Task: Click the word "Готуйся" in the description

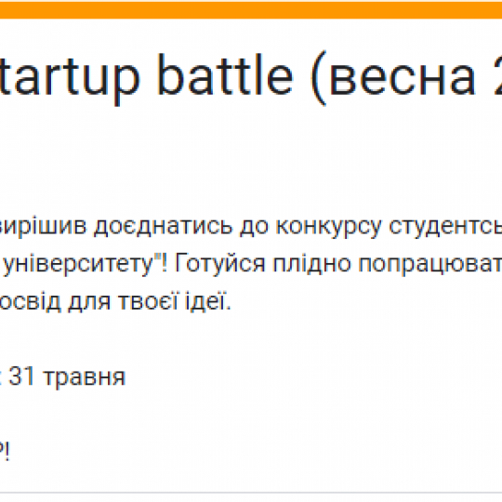Action: pos(219,264)
